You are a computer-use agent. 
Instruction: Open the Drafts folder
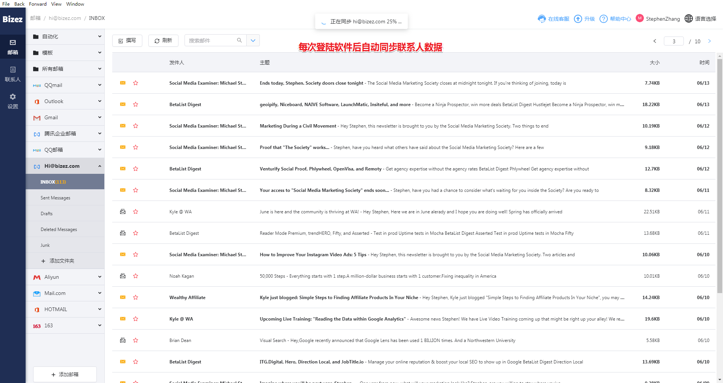point(65,214)
